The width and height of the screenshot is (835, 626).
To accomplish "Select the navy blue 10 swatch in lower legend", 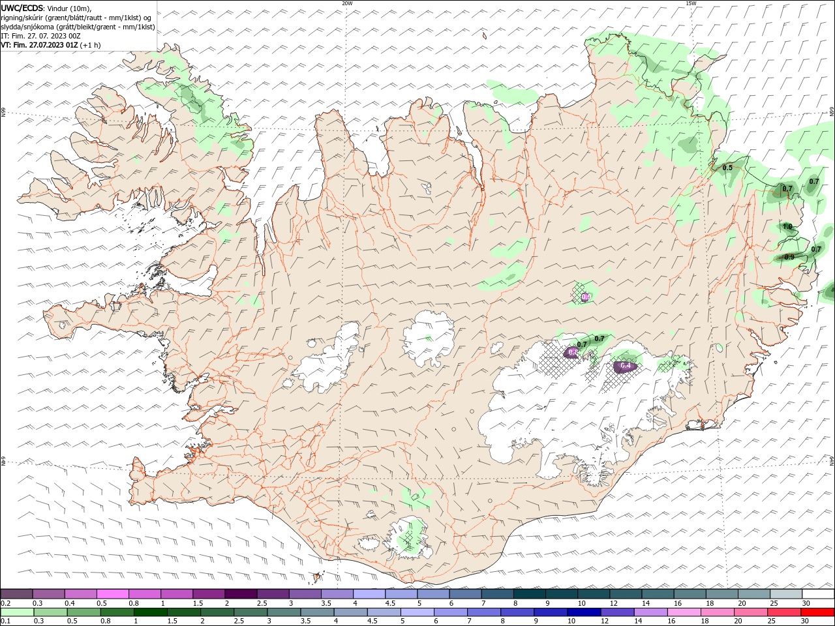I will pos(583,612).
